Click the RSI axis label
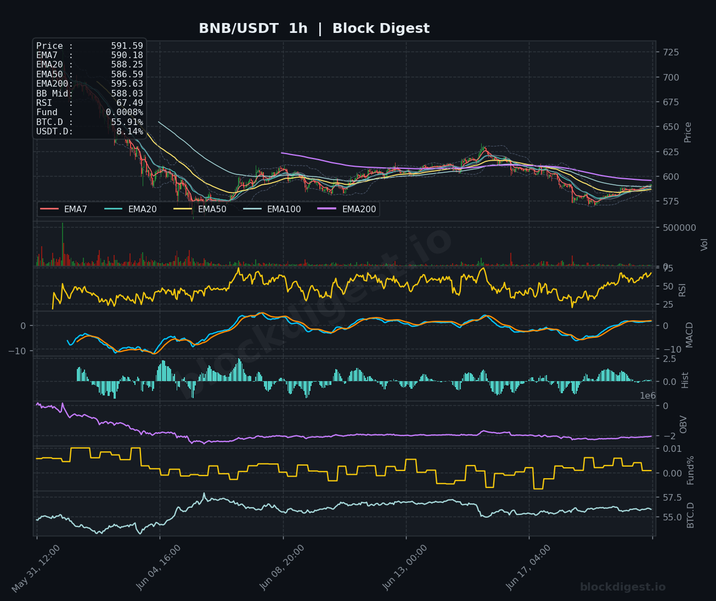Screen dimensions: 716x601 pos(683,290)
